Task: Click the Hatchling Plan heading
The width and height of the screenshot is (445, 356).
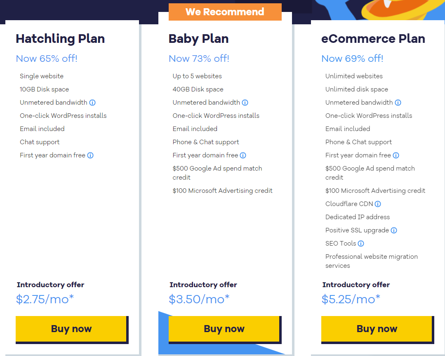Action: pyautogui.click(x=60, y=39)
